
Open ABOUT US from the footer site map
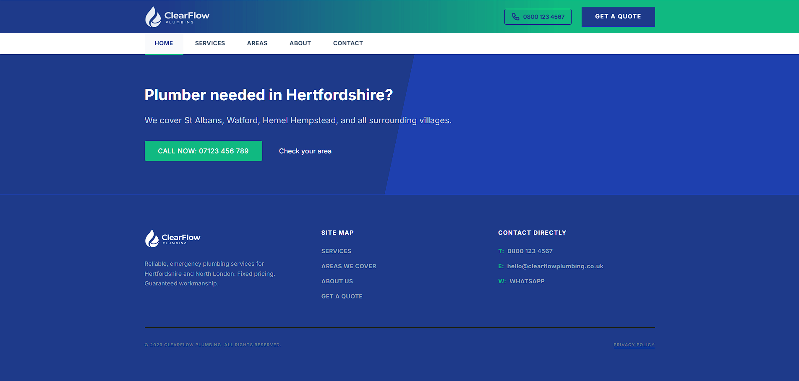337,281
